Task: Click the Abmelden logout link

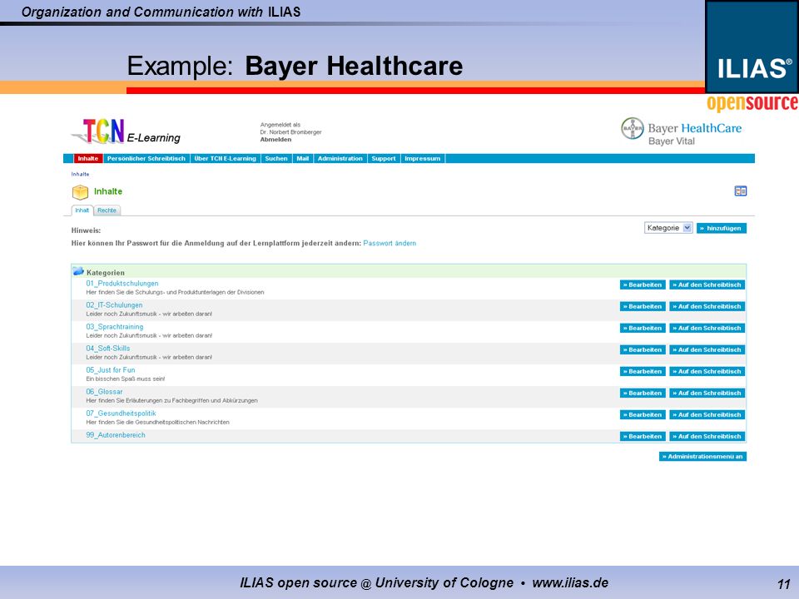Action: coord(275,140)
